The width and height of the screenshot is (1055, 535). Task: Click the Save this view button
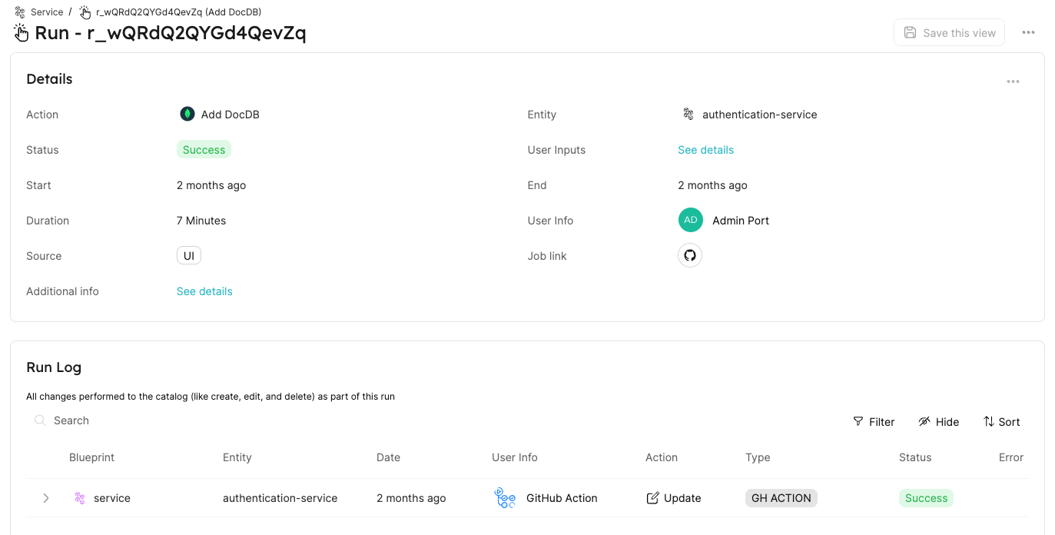[949, 32]
